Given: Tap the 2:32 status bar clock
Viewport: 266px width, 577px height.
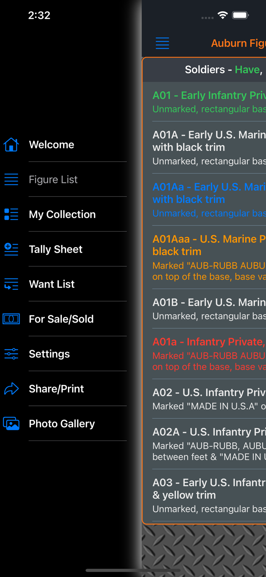Looking at the screenshot, I should pos(39,15).
